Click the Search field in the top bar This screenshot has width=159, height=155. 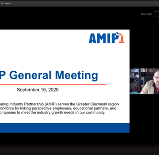[79, 3]
